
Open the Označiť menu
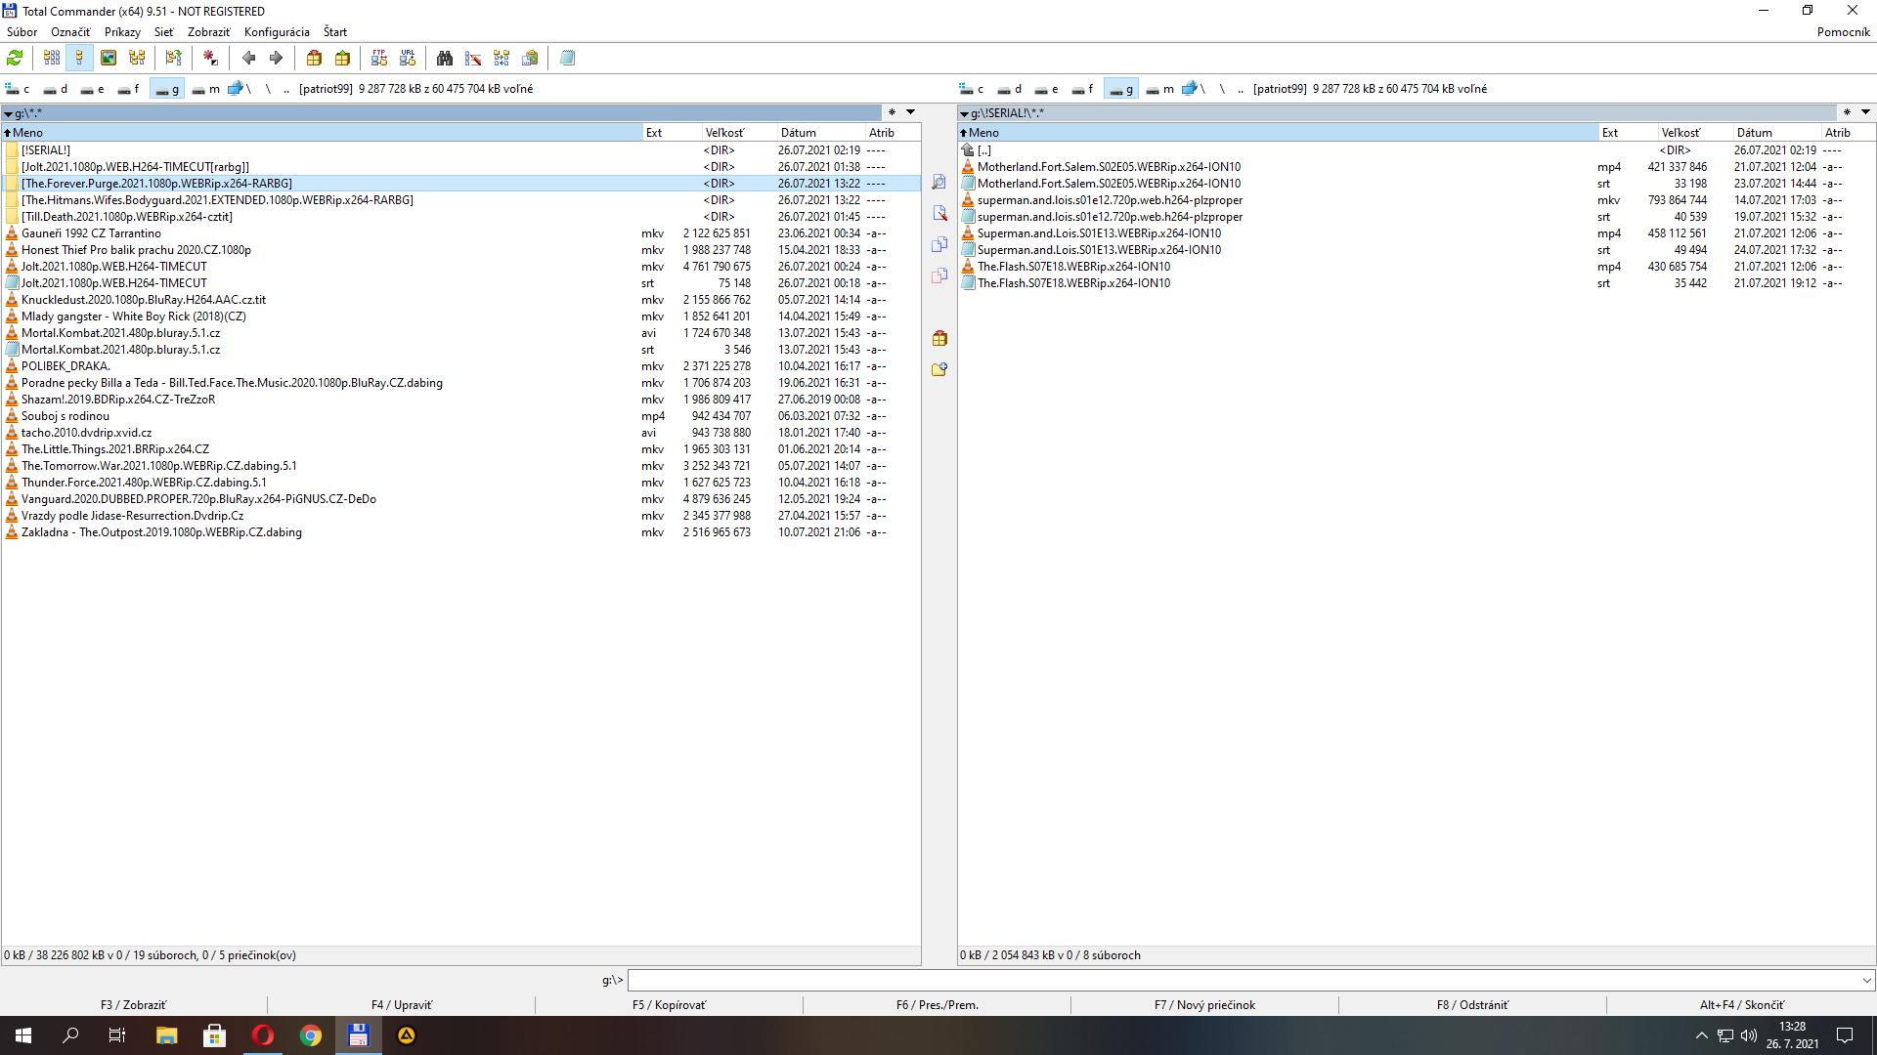pyautogui.click(x=70, y=32)
